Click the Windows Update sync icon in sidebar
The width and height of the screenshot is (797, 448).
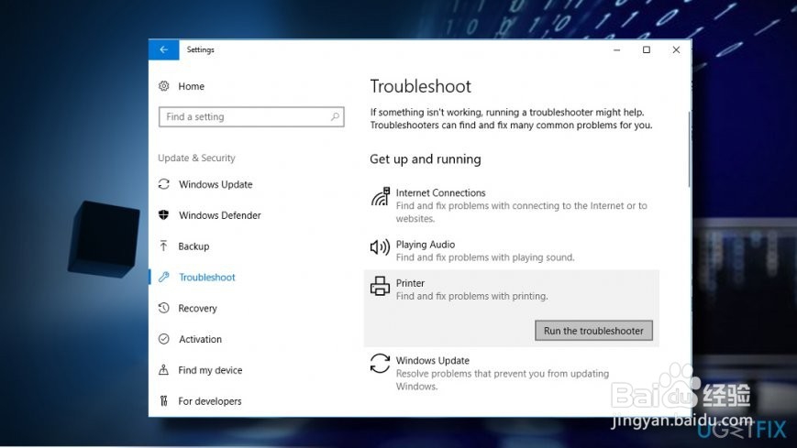pyautogui.click(x=163, y=184)
